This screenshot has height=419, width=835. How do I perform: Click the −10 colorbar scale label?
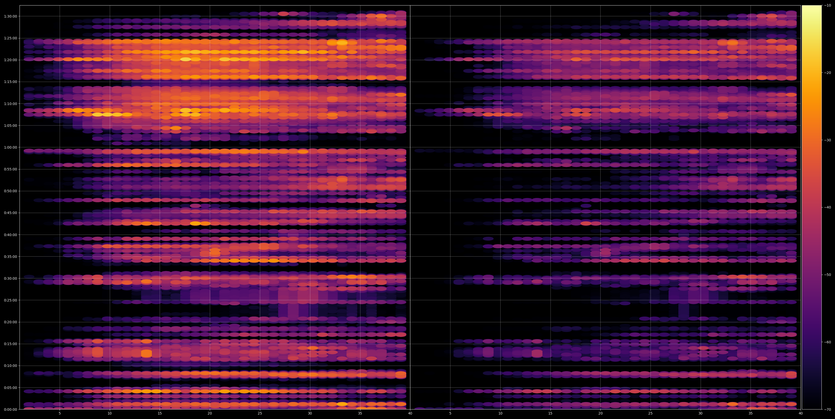click(x=827, y=5)
